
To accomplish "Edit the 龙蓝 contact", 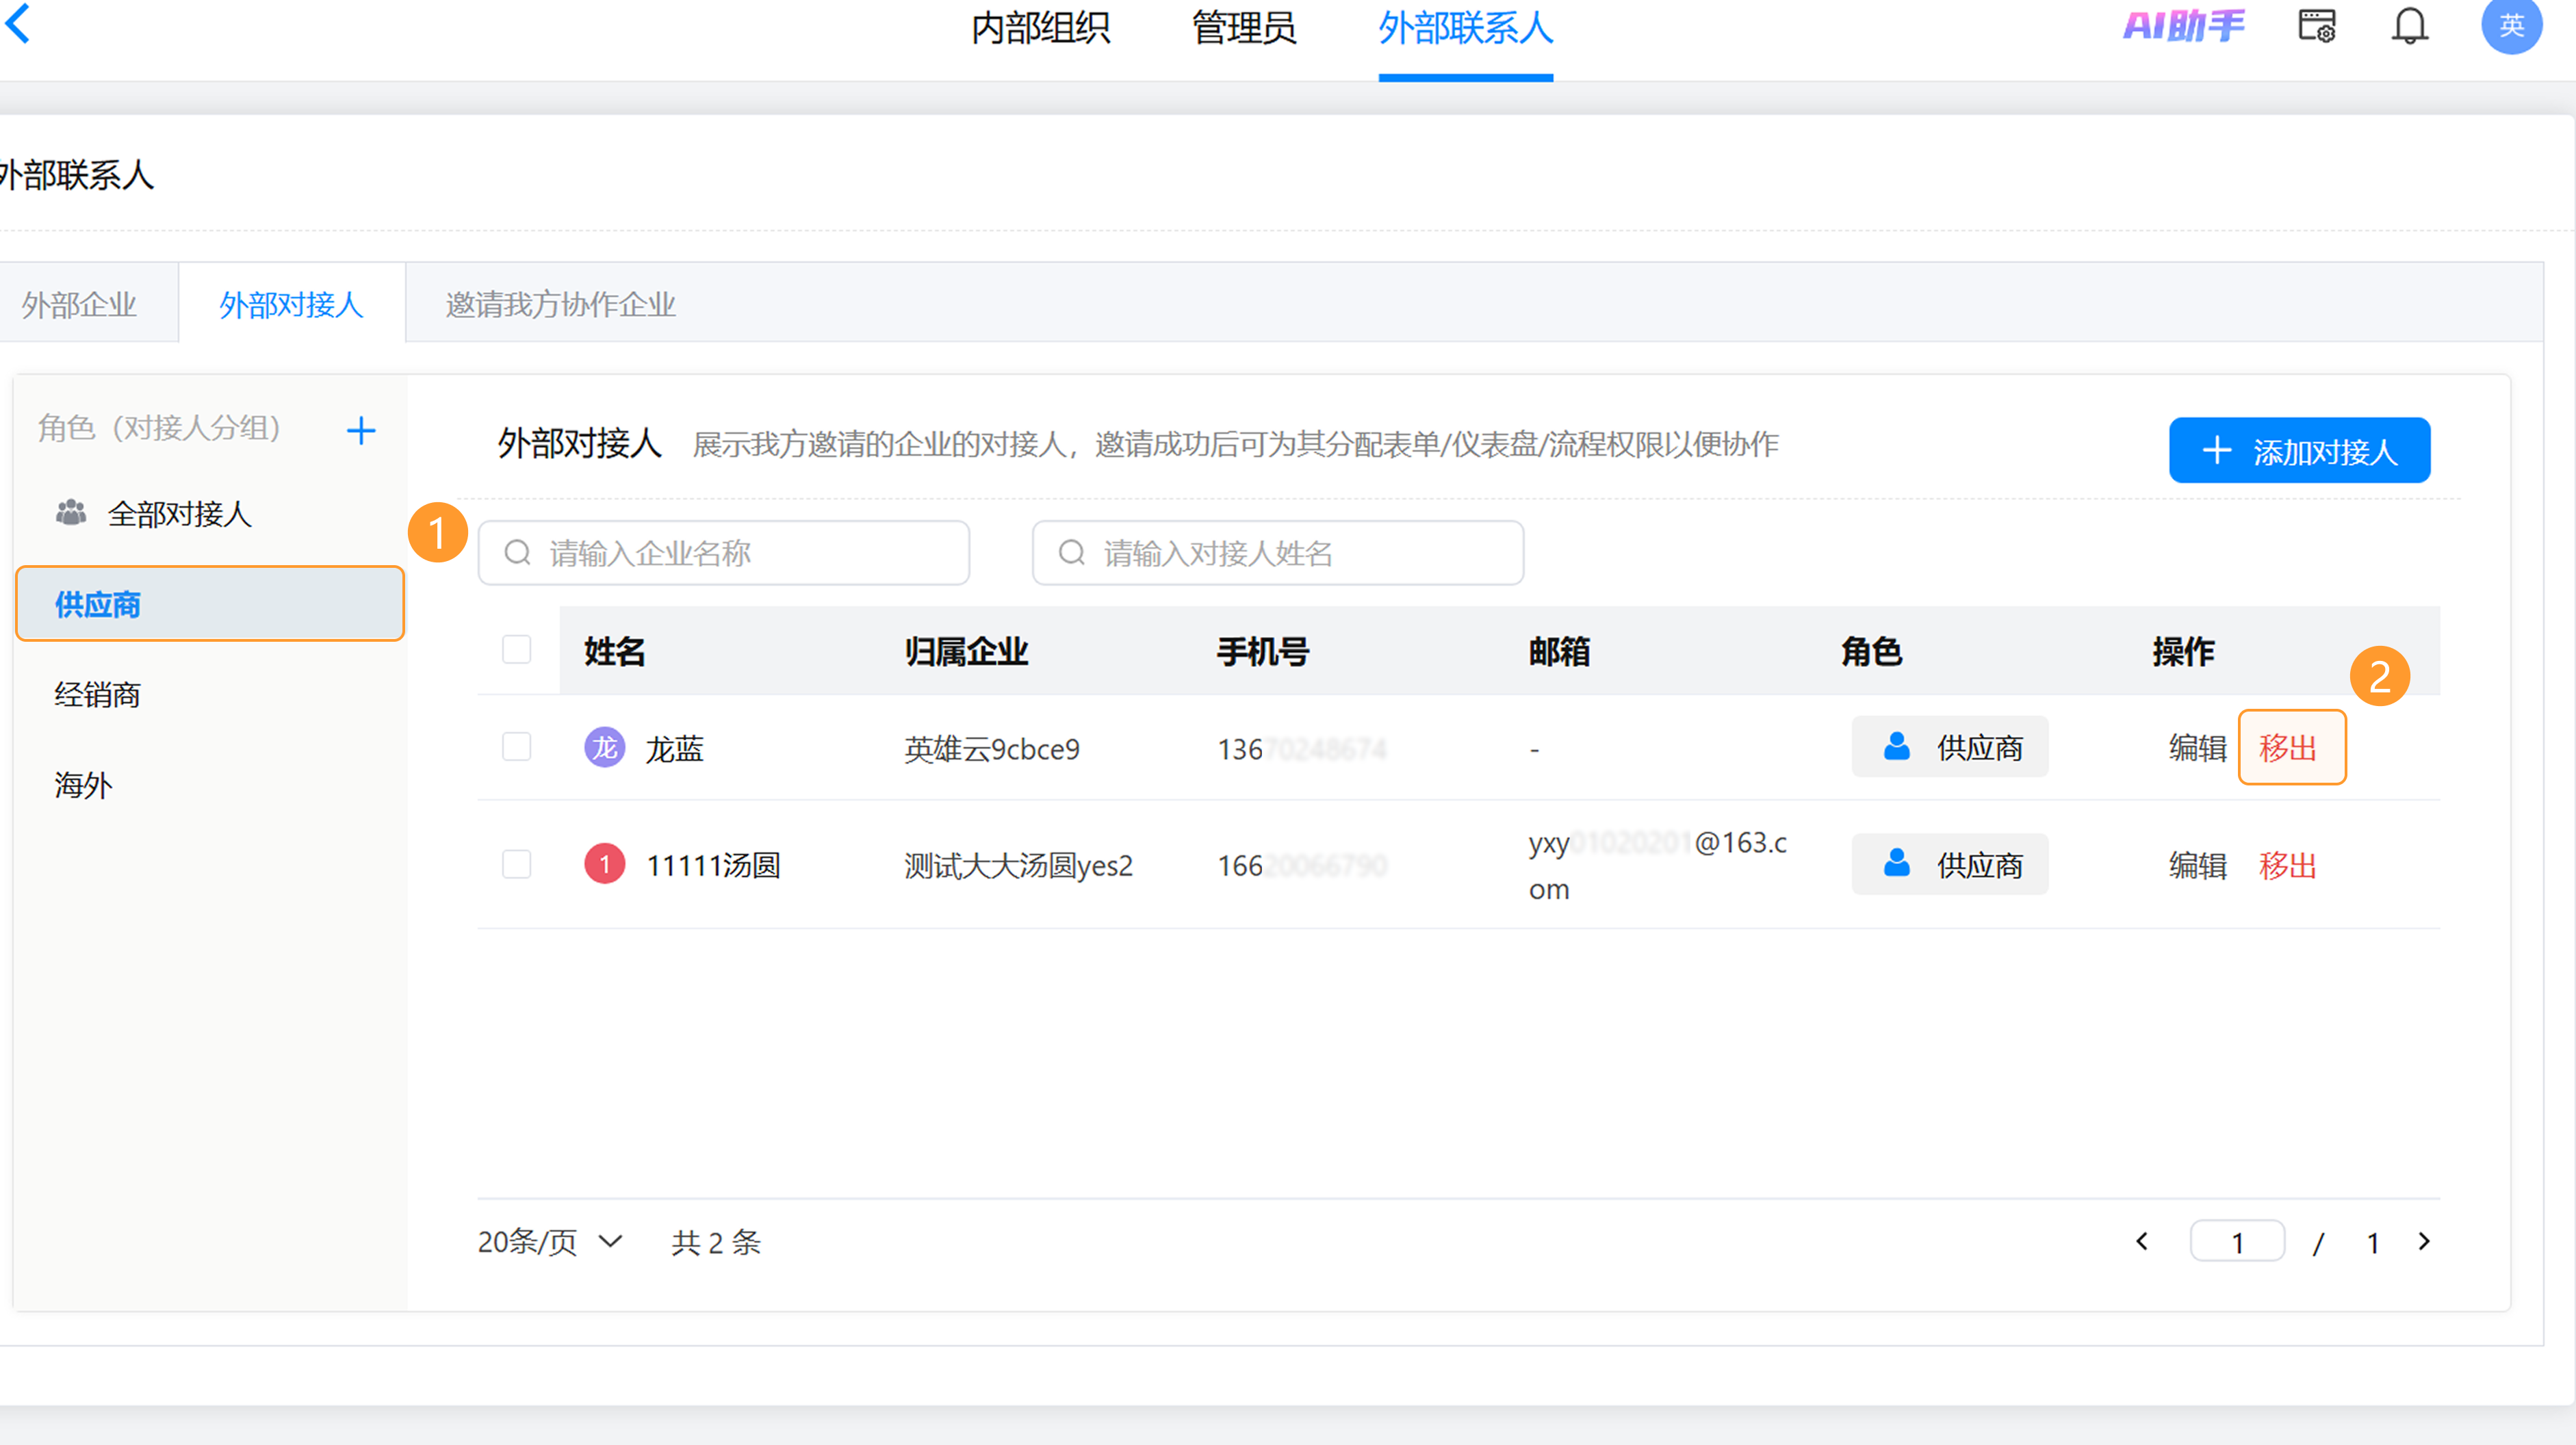I will pyautogui.click(x=2197, y=748).
